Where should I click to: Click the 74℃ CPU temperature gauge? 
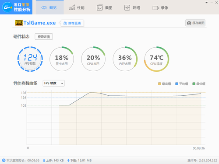(x=156, y=59)
